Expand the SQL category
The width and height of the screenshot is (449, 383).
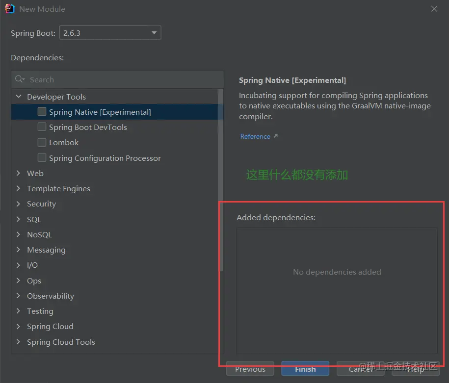point(18,219)
